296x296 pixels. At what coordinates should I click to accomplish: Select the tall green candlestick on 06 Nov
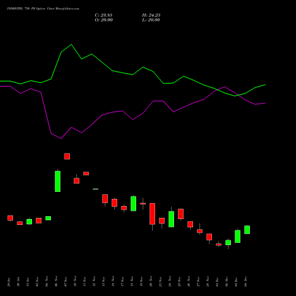tap(57, 181)
